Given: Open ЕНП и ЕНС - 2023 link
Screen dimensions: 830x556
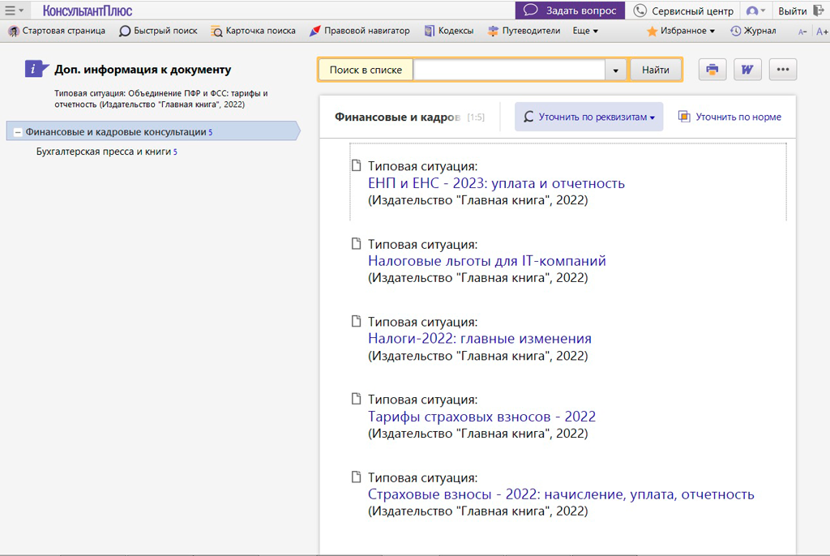Looking at the screenshot, I should [x=496, y=183].
